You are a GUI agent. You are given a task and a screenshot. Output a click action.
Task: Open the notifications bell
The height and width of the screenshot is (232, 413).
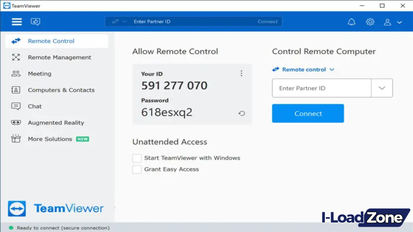click(x=351, y=22)
